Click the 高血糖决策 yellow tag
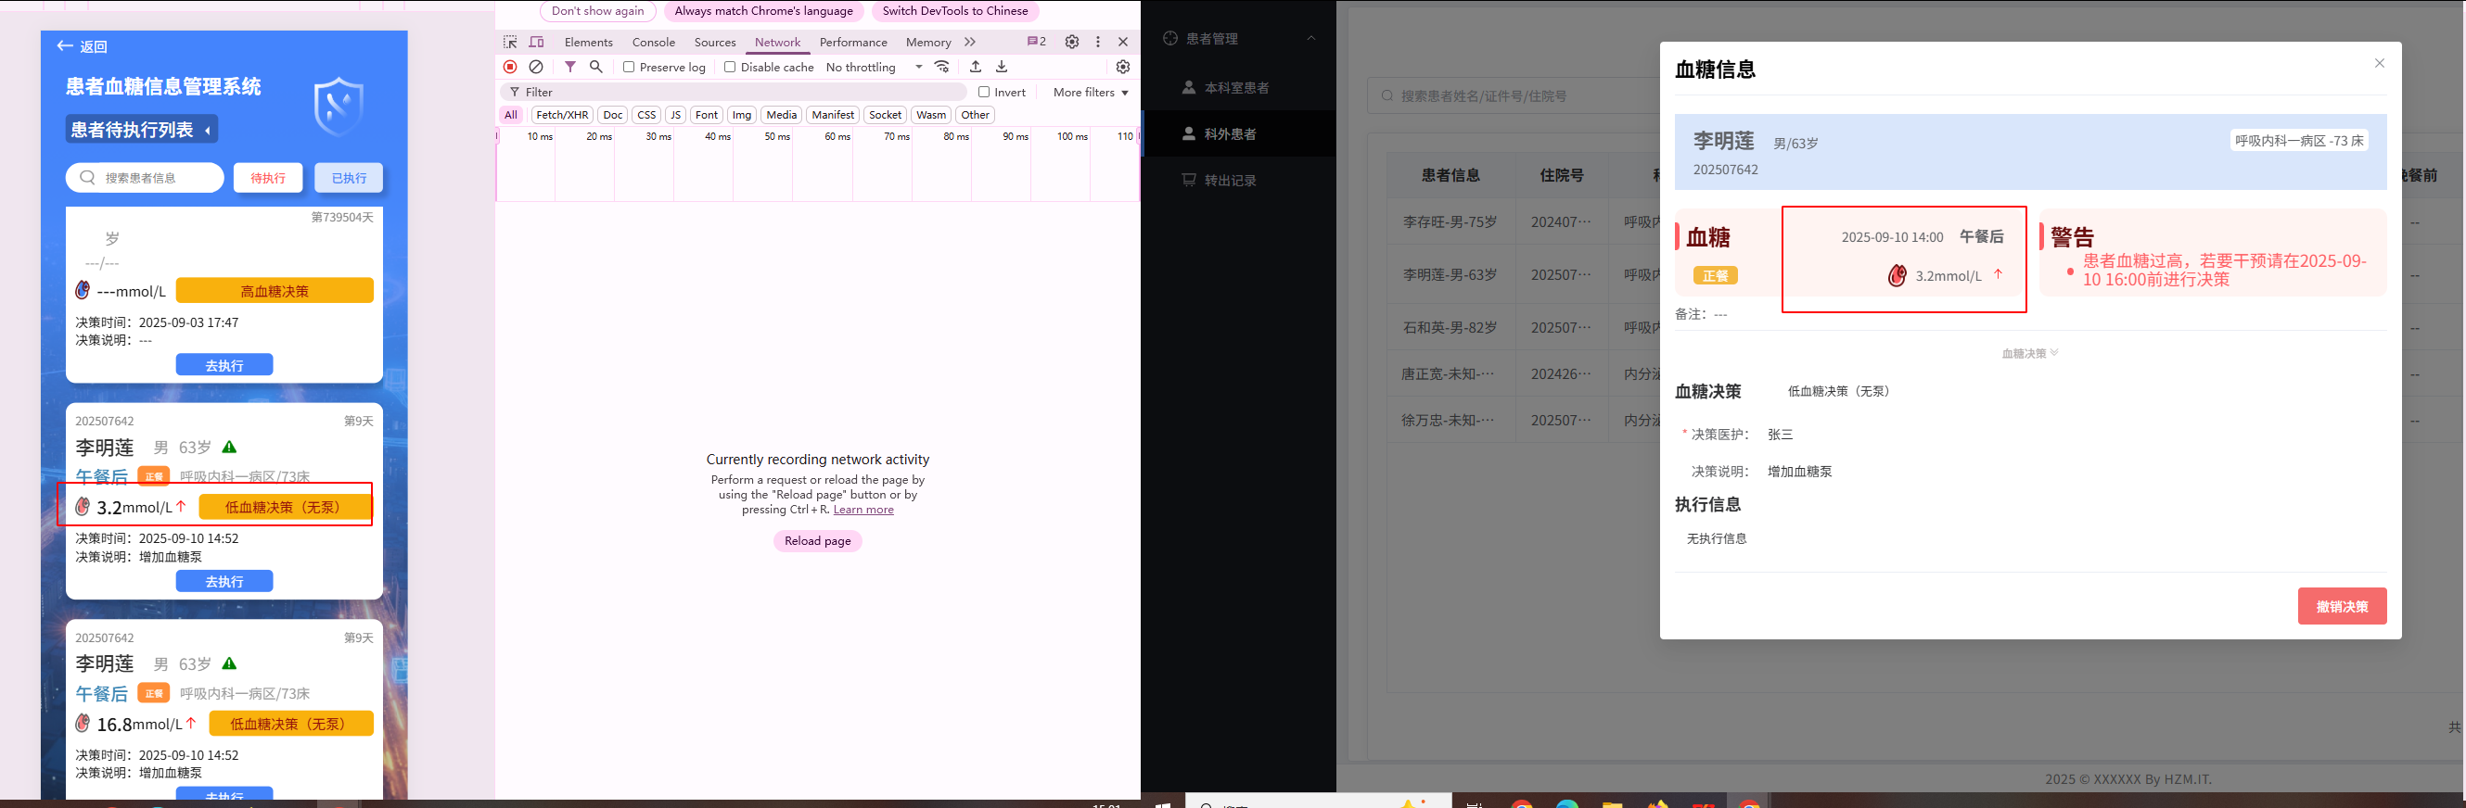This screenshot has height=808, width=2466. tap(275, 291)
